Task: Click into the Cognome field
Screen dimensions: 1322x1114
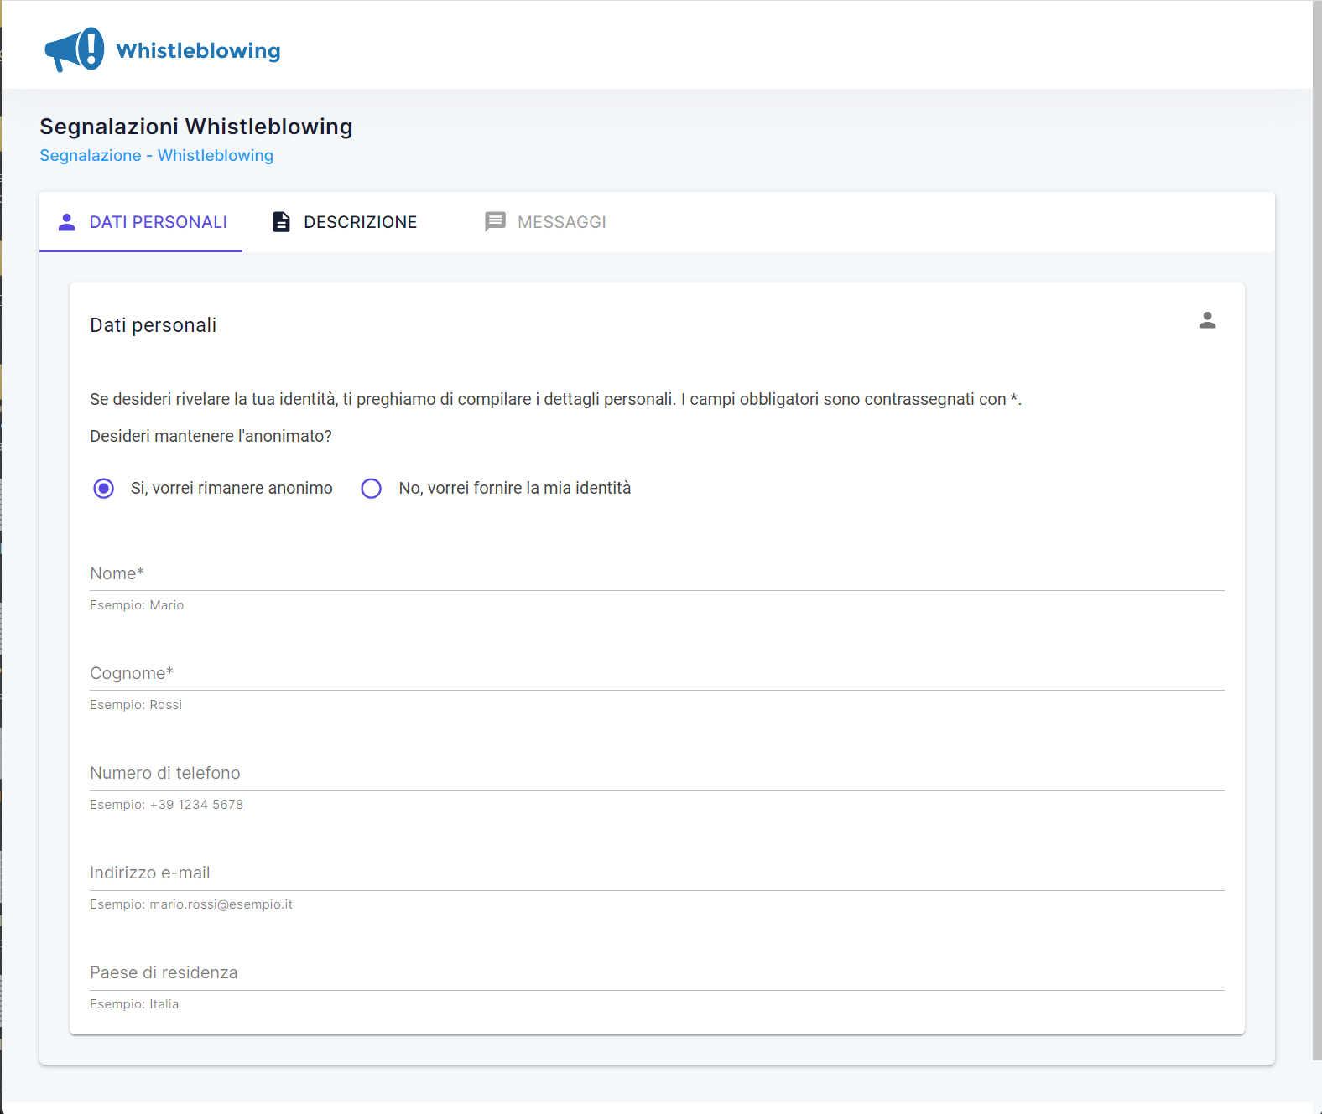Action: (656, 674)
